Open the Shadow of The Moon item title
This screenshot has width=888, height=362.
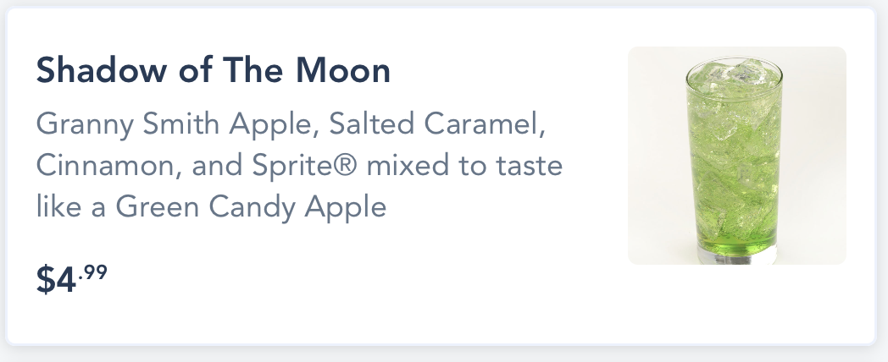(213, 72)
